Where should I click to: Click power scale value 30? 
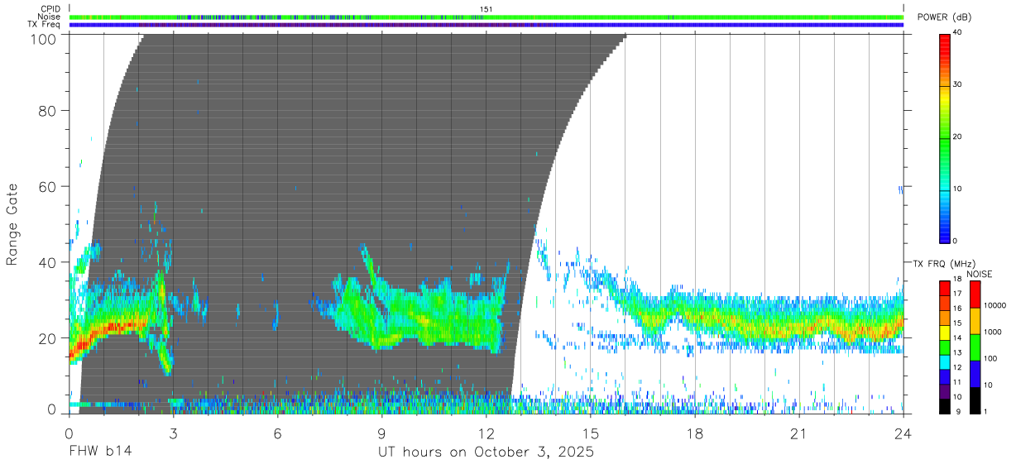point(958,84)
